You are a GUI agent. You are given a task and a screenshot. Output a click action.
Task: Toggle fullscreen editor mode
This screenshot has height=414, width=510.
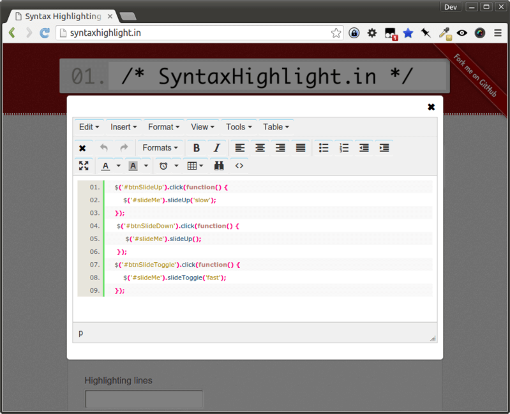click(84, 166)
